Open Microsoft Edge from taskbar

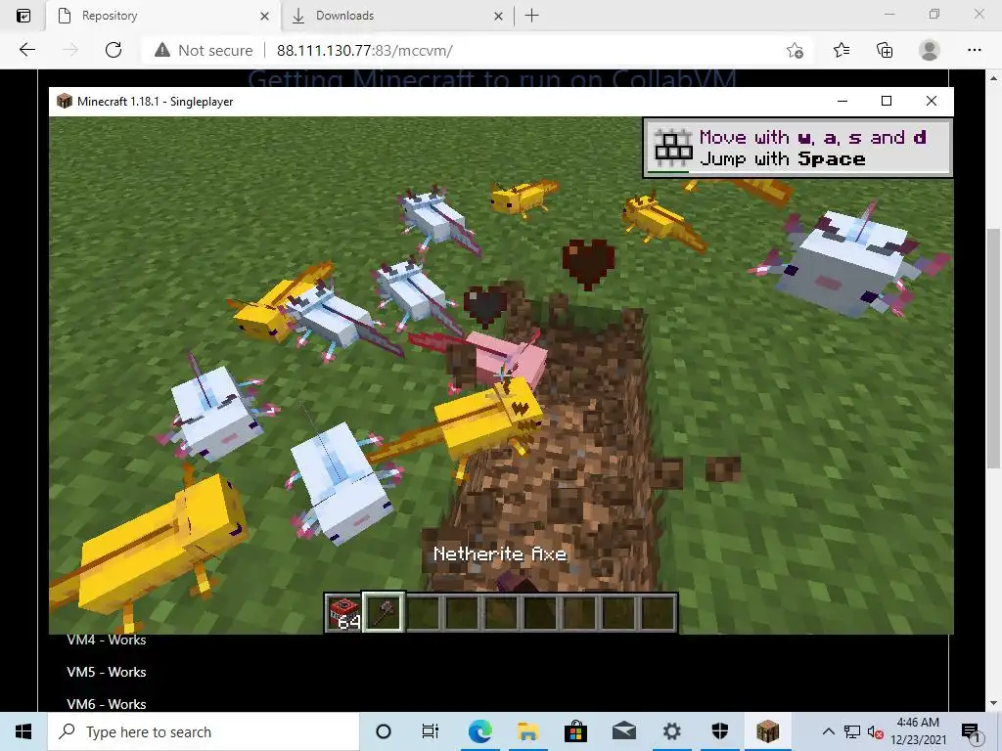(x=479, y=731)
